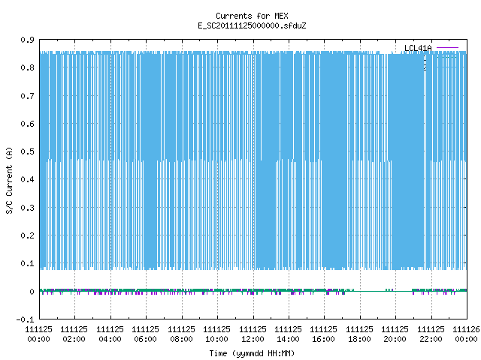
Task: Click the LCL41A legend label
Action: (418, 48)
